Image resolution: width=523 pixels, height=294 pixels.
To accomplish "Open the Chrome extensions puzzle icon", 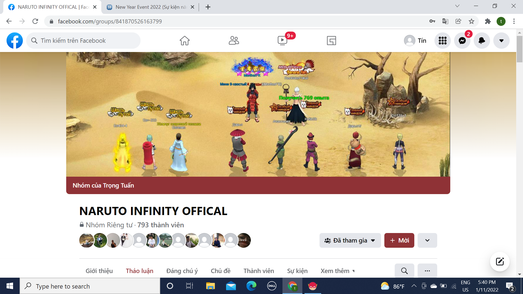I will [x=488, y=21].
